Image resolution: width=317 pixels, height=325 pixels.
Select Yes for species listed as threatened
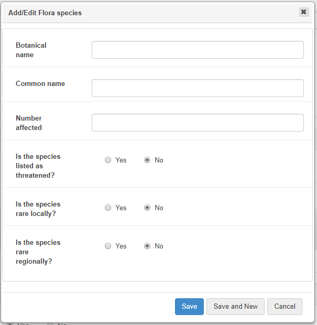tap(108, 160)
